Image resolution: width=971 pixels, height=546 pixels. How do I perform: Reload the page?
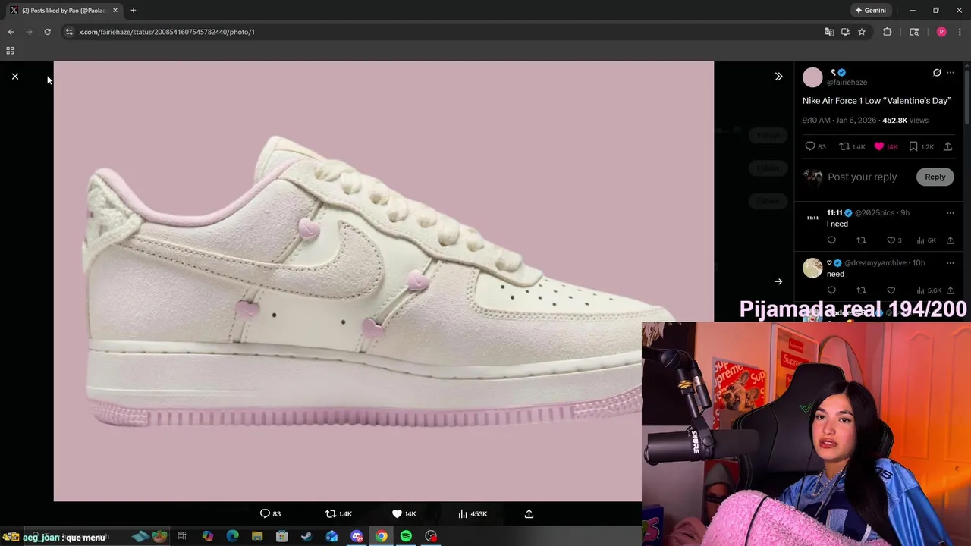coord(47,32)
